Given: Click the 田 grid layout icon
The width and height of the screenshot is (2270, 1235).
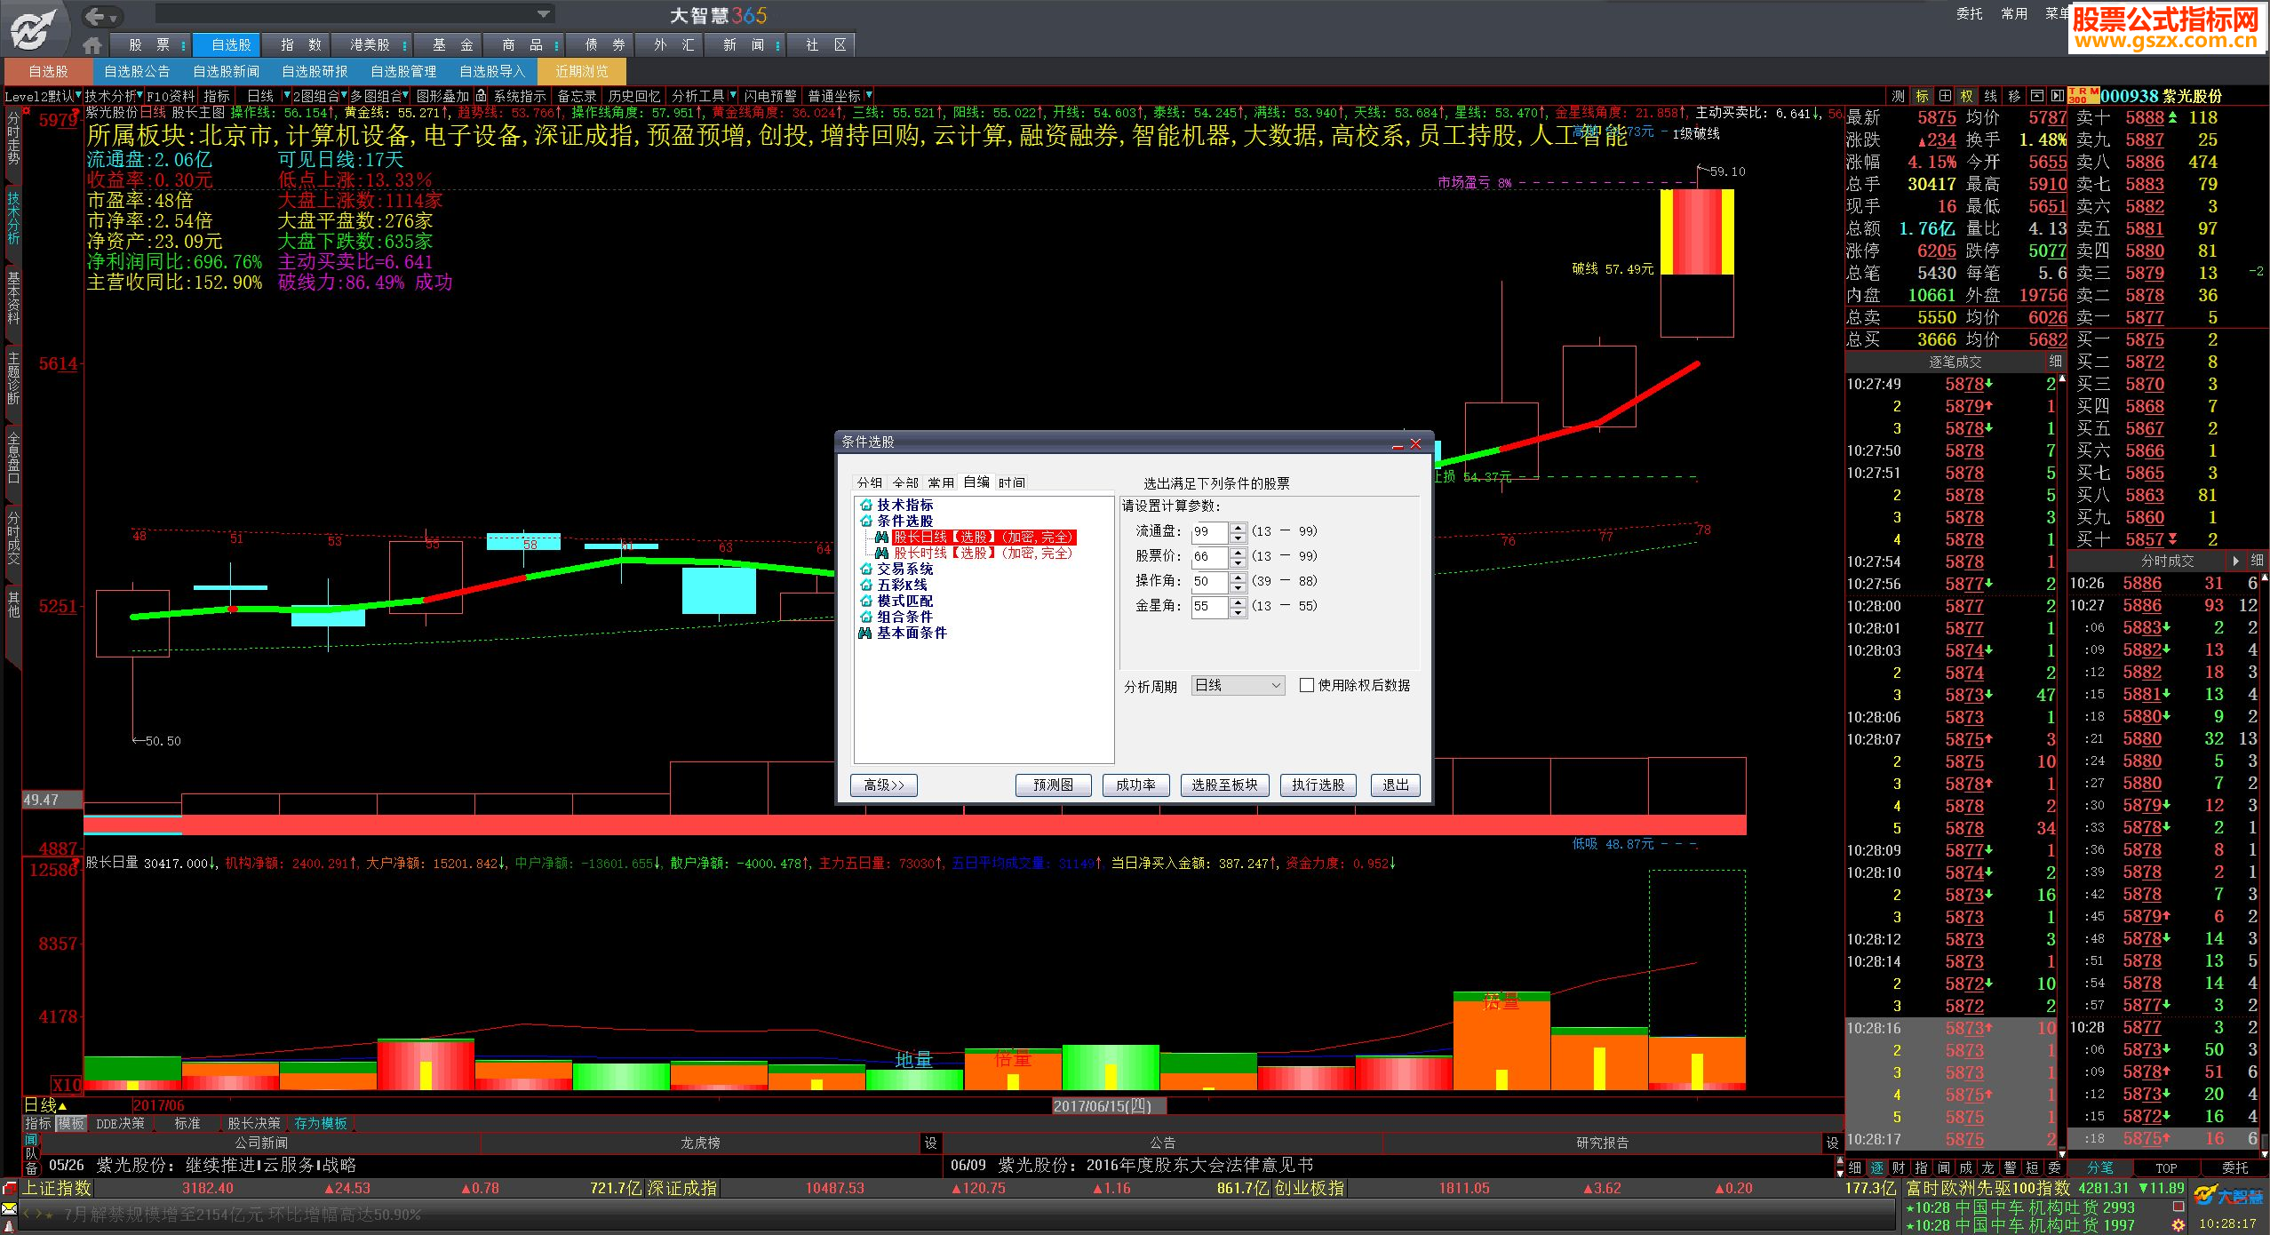Looking at the screenshot, I should (1945, 96).
